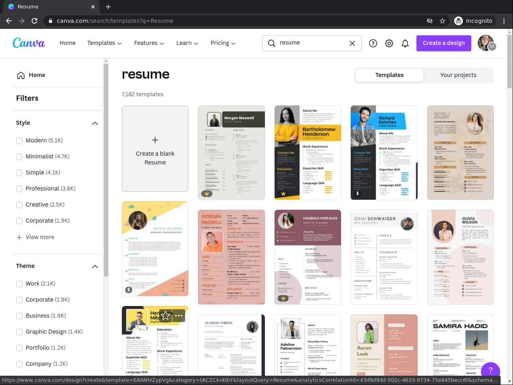
Task: Click the dollar badge on Olivia Wilson photographer template
Action: pyautogui.click(x=129, y=290)
